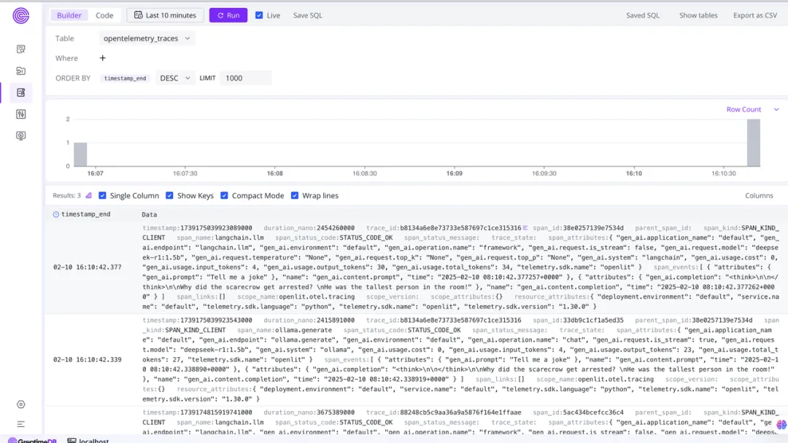Open the opentelemetry_traces table dropdown
Screen dimensions: 788x443
pyautogui.click(x=145, y=39)
